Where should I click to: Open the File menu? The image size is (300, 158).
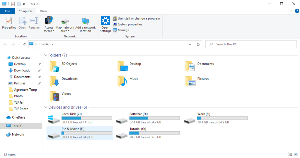[x=7, y=11]
